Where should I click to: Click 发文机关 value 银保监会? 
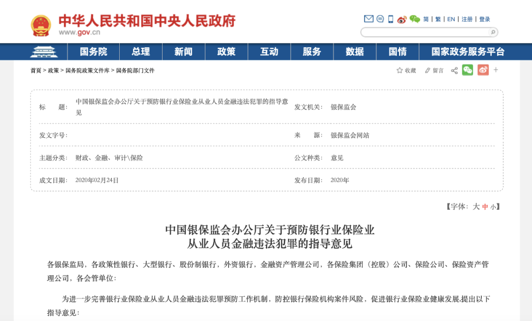click(343, 107)
